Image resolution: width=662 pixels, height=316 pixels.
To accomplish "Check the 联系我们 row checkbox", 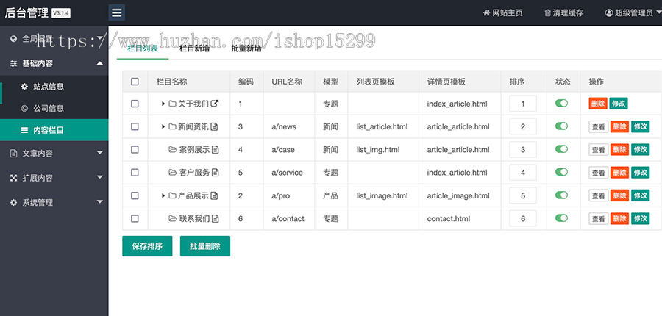I will click(135, 218).
